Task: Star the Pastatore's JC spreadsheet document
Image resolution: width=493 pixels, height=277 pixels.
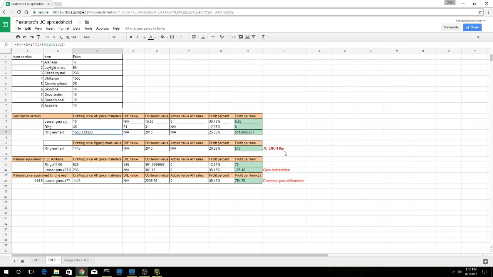Action: point(79,22)
